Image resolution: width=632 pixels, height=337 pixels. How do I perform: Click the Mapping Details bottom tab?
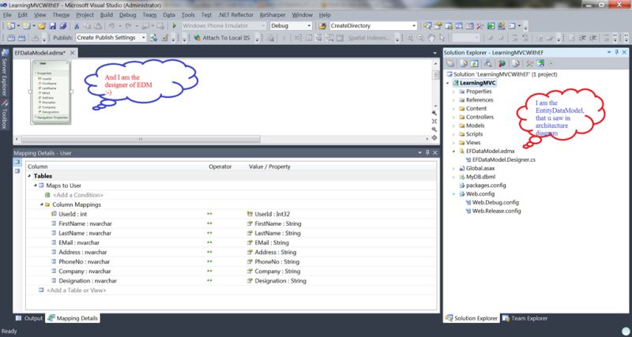pos(73,318)
